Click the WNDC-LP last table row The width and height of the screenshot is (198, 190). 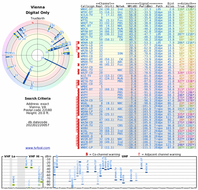(x=138, y=147)
